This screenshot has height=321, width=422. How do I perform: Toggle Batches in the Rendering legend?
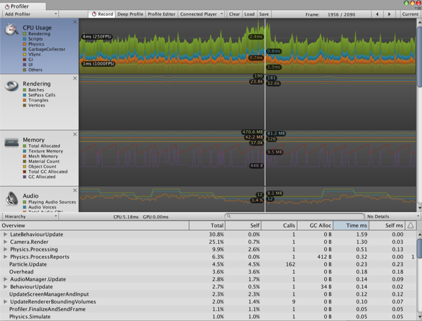tap(24, 90)
